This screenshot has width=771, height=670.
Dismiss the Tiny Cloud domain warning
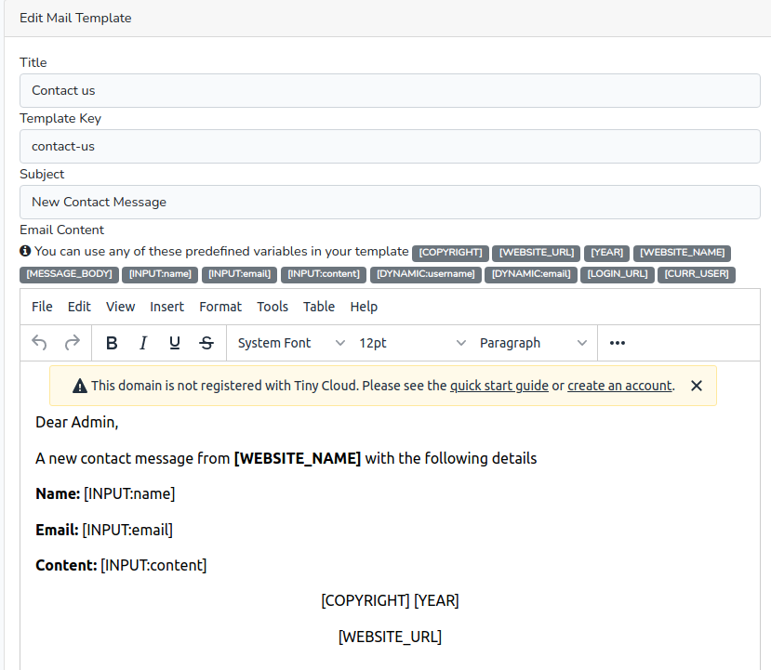tap(697, 385)
